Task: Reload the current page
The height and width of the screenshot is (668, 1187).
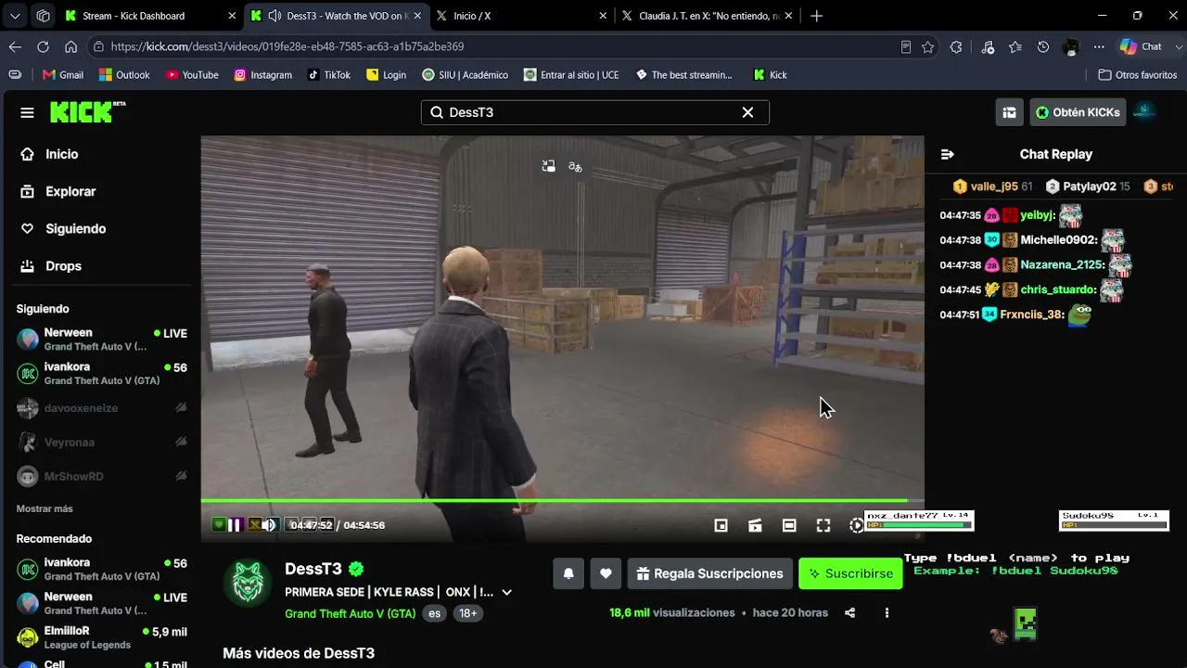Action: coord(43,46)
